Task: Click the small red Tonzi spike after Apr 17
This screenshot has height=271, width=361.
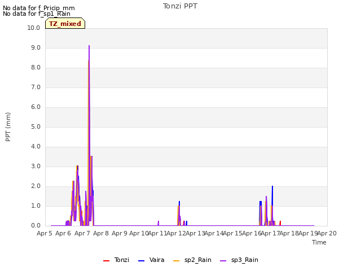Action: (280, 222)
